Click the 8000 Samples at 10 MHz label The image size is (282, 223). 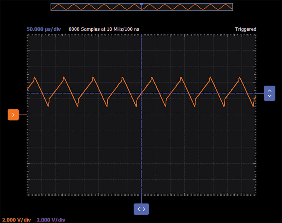coord(104,29)
